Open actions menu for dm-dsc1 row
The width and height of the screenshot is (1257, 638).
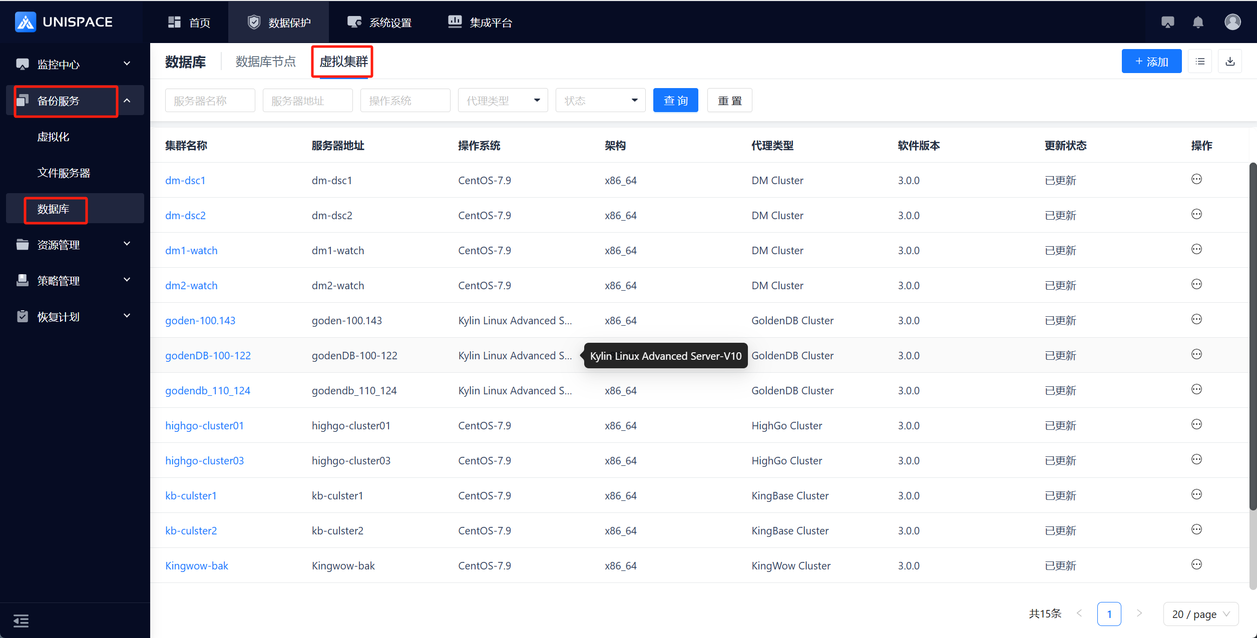tap(1196, 180)
